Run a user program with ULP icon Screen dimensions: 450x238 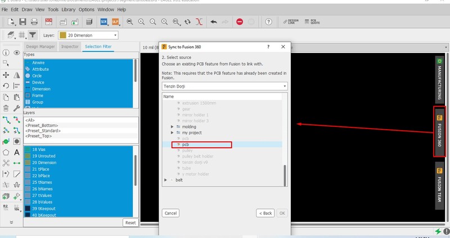coord(115,22)
